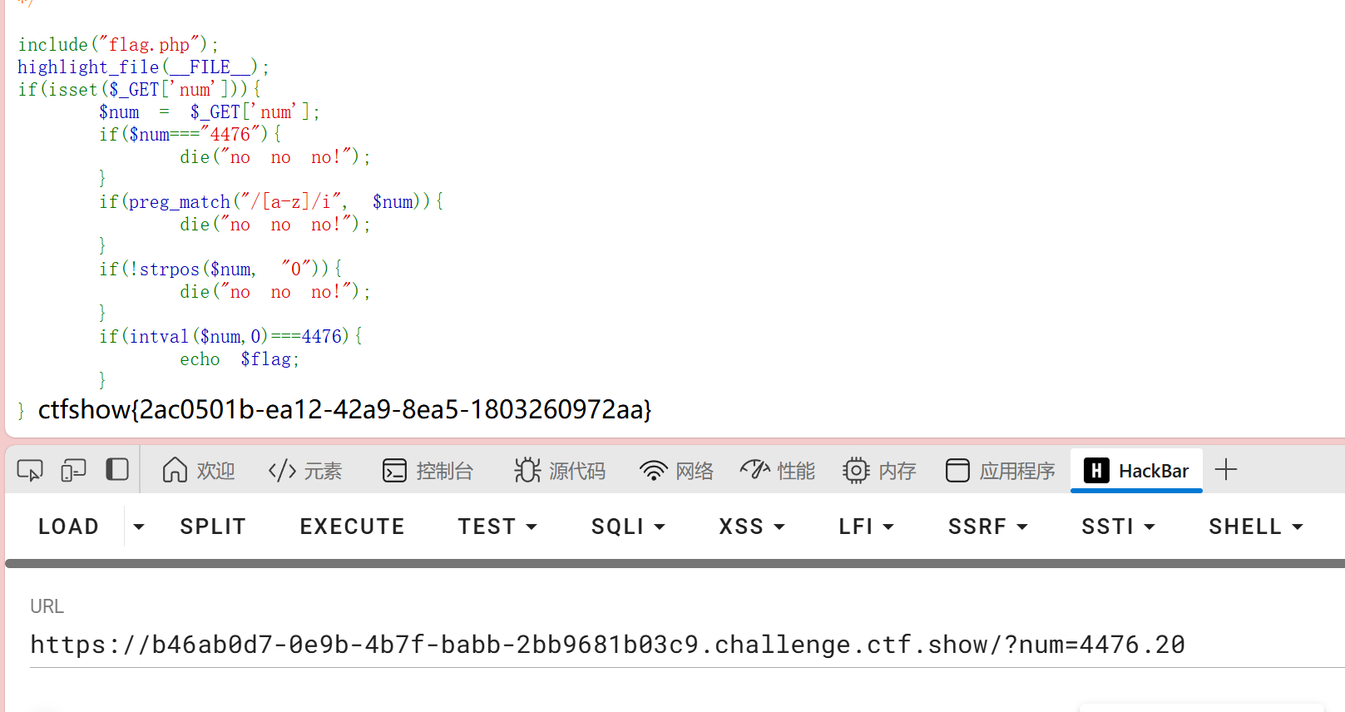Open the Elements (元素) code icon
Image resolution: width=1345 pixels, height=712 pixels.
[282, 471]
